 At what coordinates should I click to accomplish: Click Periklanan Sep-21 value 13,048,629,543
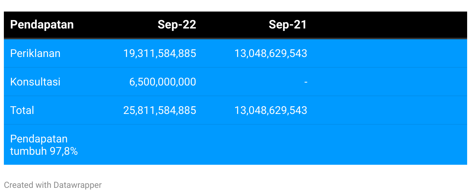point(271,53)
